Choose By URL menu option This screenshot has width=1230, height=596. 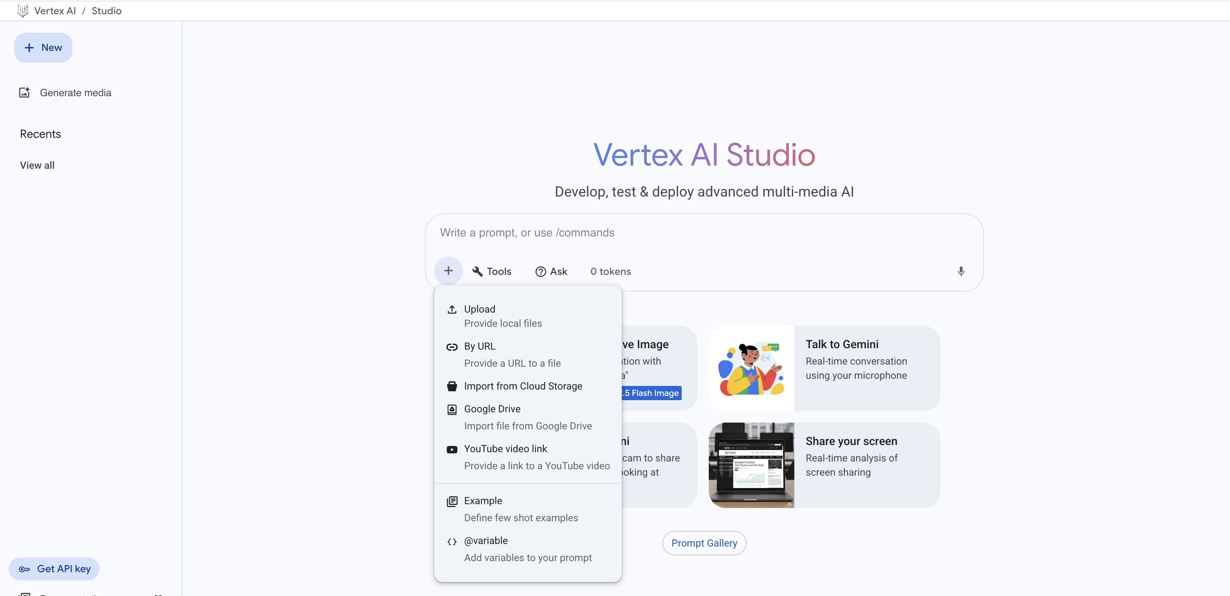click(x=528, y=355)
